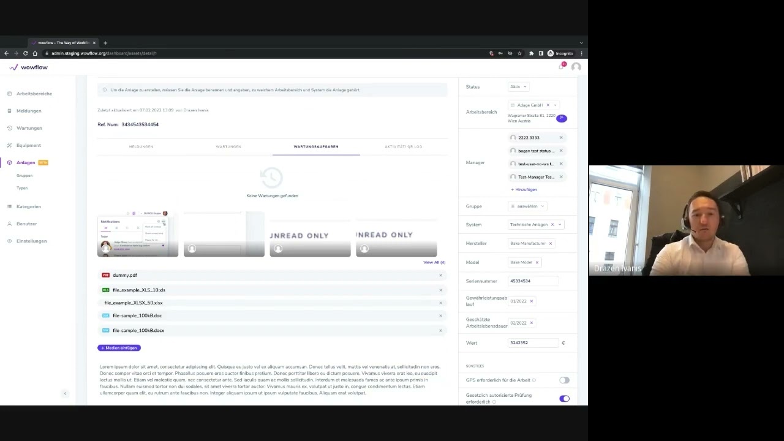Toggle Gesetzlich autorisierte Prüfung erforderlich
This screenshot has height=441, width=784.
click(x=564, y=399)
